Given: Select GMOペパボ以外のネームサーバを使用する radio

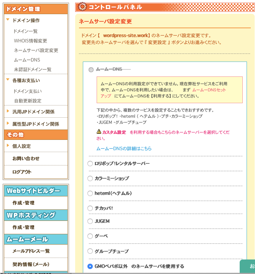Looking at the screenshot, I should (x=90, y=266).
